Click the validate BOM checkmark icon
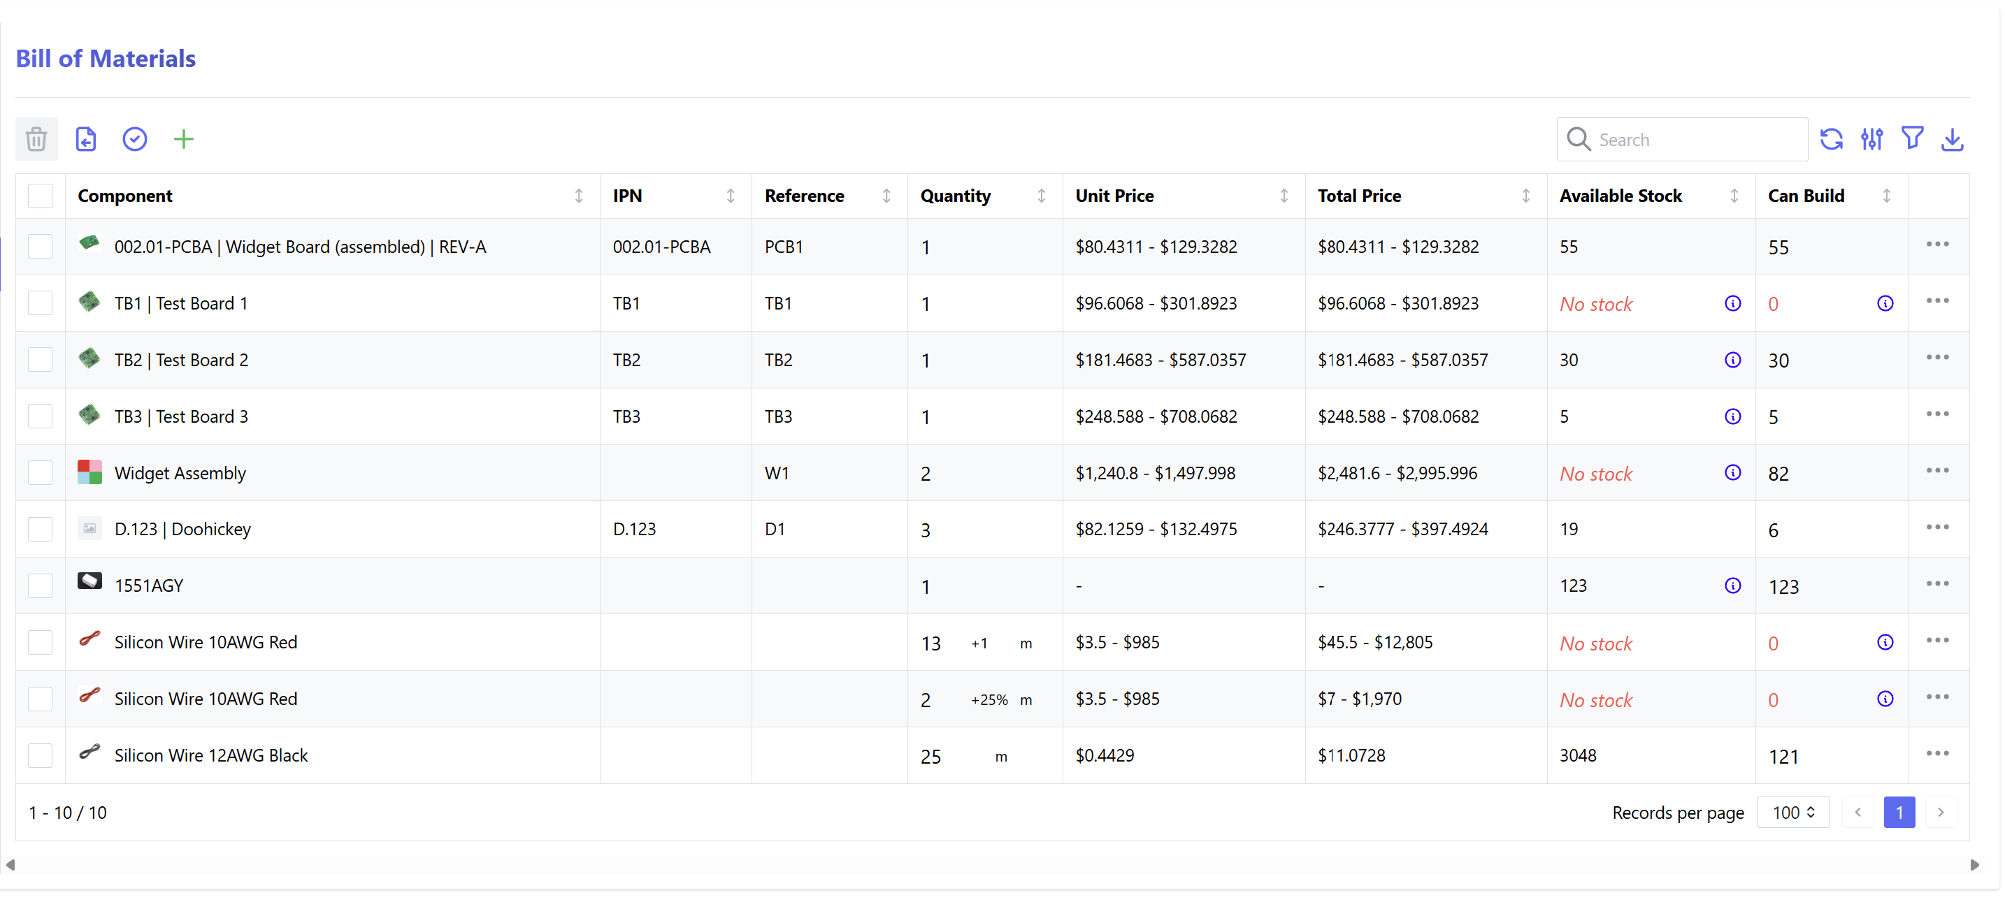The height and width of the screenshot is (902, 2005). [135, 139]
